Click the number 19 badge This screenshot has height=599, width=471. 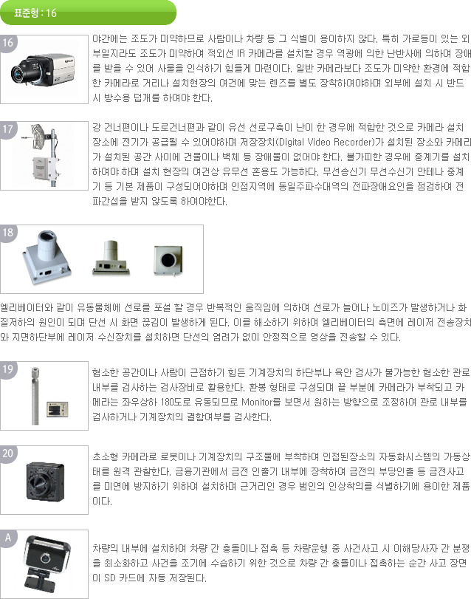[7, 369]
